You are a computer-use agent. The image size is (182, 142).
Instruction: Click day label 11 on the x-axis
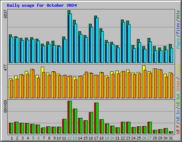(64, 138)
